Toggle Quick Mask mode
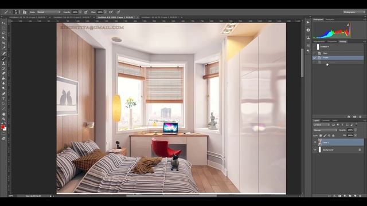 click(3, 133)
